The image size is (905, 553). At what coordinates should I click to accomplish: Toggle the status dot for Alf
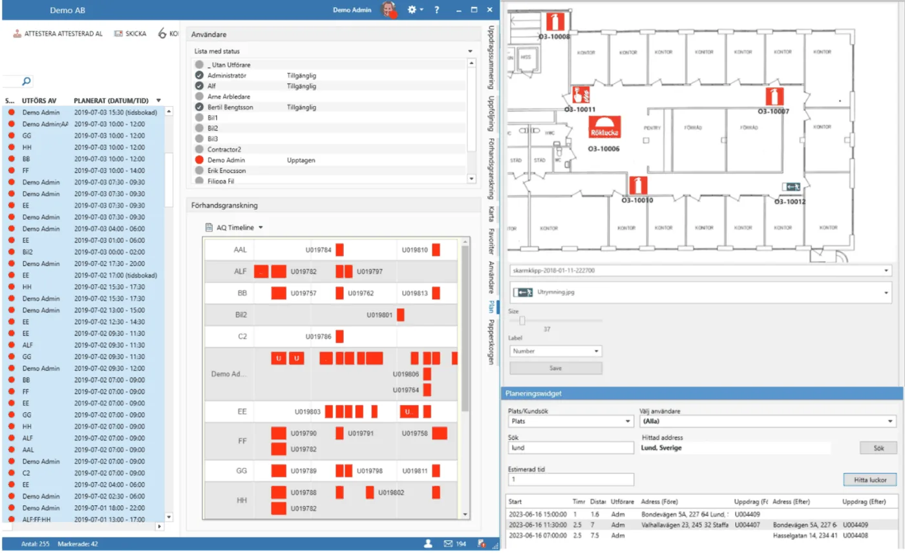pos(199,86)
